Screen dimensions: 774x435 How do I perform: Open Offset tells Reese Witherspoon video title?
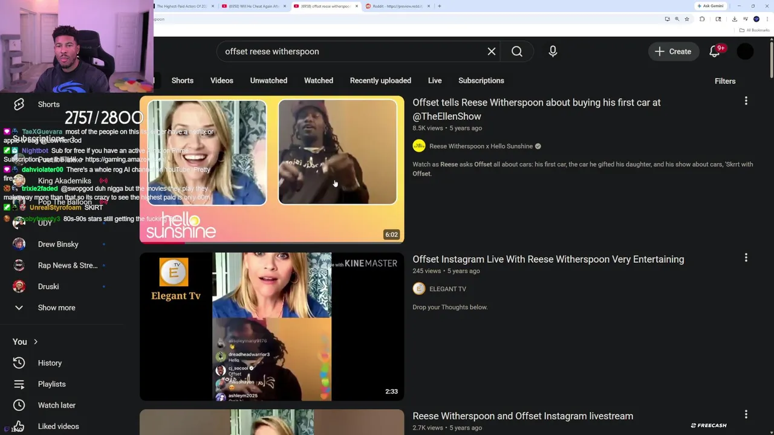click(x=536, y=109)
